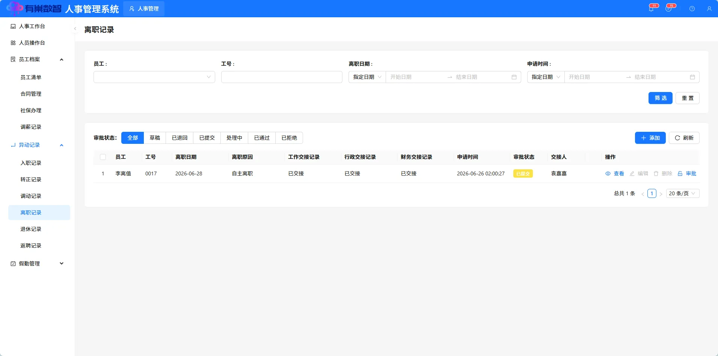This screenshot has height=356, width=718.
Task: Open the user profile icon
Action: 709,9
